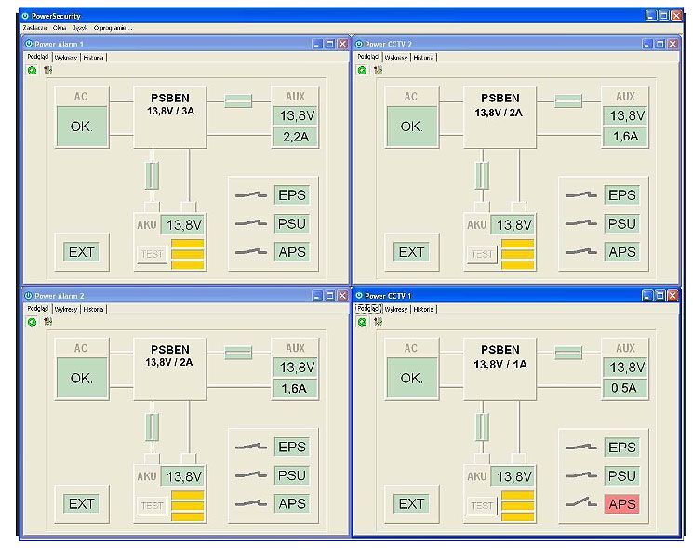The image size is (693, 548).
Task: Click green refresh icon in Power Alarm 1
Action: coord(32,70)
